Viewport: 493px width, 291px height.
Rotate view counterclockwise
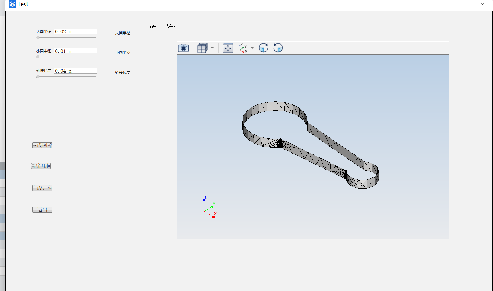278,48
